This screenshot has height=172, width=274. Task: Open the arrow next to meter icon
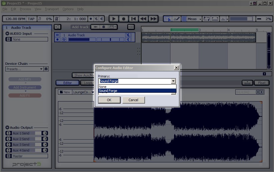click(227, 19)
